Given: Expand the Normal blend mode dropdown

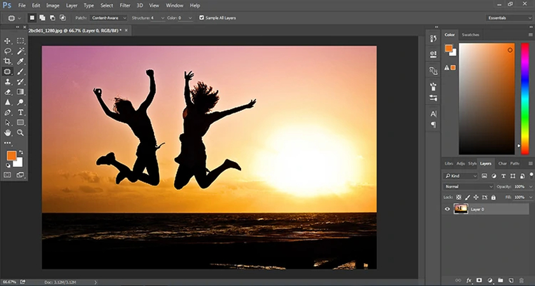Looking at the screenshot, I should [469, 187].
